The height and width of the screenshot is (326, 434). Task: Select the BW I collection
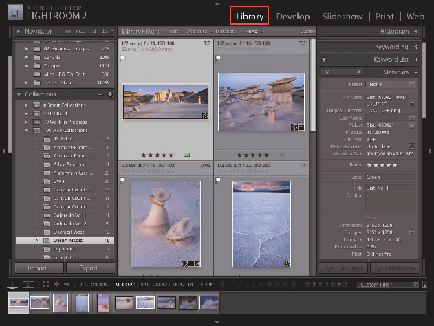[65, 182]
